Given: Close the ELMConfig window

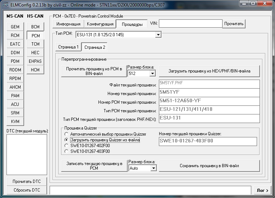Looking at the screenshot, I should (265, 4).
